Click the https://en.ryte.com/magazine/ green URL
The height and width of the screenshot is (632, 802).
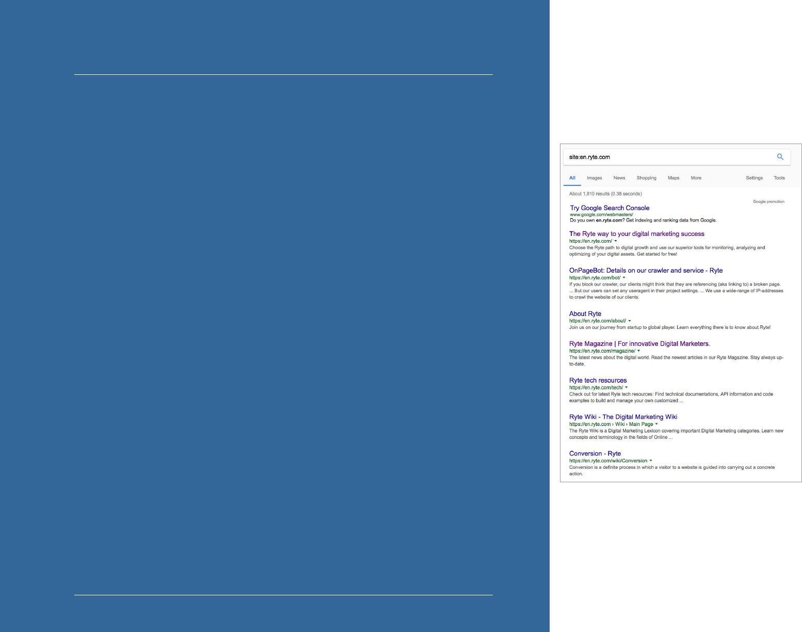click(602, 351)
